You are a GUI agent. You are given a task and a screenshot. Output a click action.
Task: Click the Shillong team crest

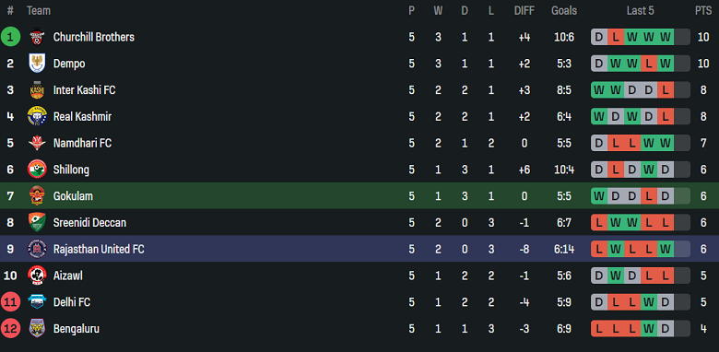coord(37,170)
